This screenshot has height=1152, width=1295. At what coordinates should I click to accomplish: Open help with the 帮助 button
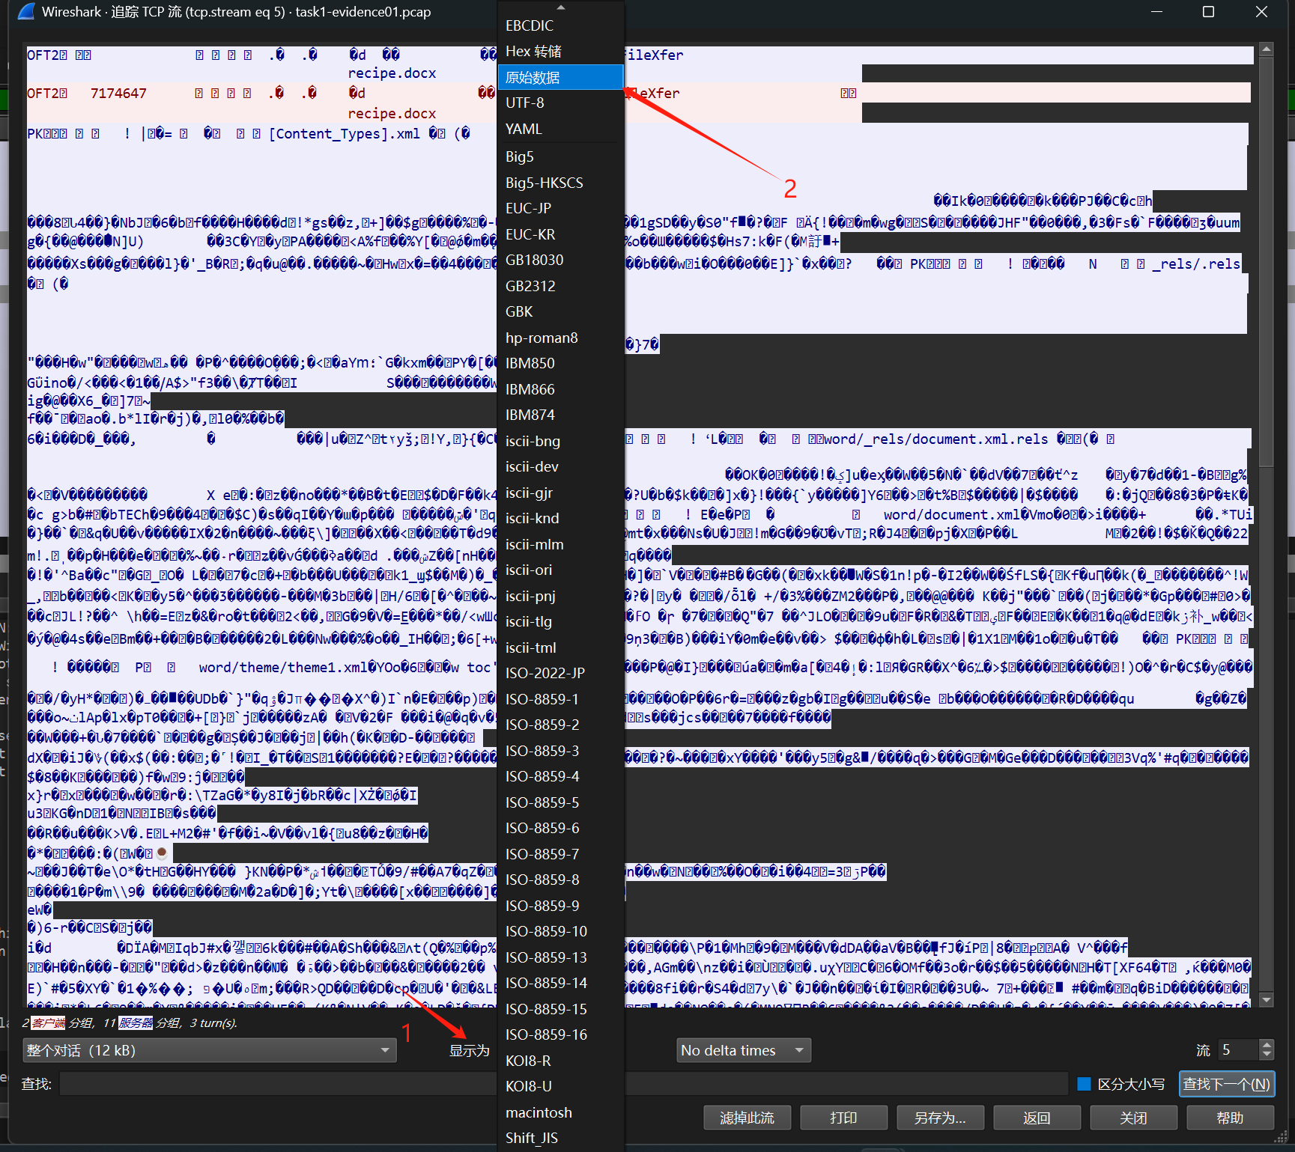tap(1230, 1118)
